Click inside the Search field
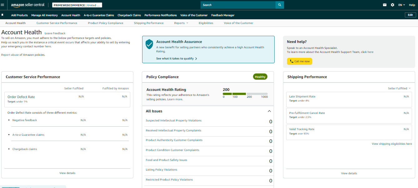This screenshot has width=418, height=188. (x=238, y=5)
